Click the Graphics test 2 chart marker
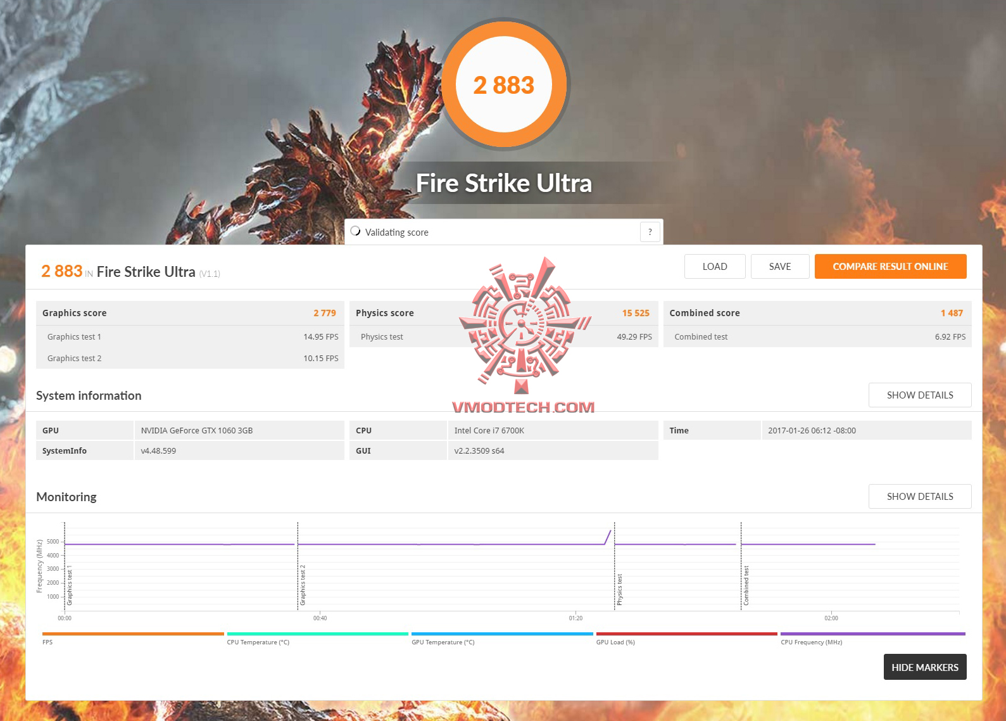The image size is (1006, 721). (x=303, y=585)
